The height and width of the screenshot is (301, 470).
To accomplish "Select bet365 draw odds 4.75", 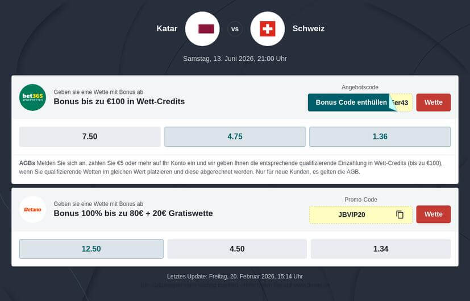I will [x=235, y=137].
